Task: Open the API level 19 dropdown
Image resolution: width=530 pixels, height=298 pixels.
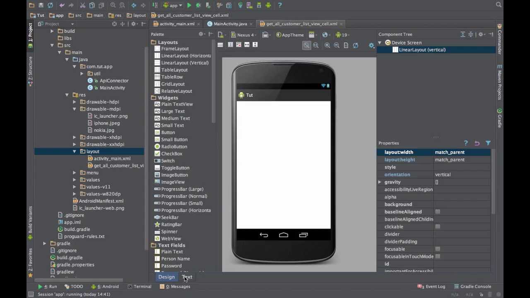Action: (x=343, y=35)
